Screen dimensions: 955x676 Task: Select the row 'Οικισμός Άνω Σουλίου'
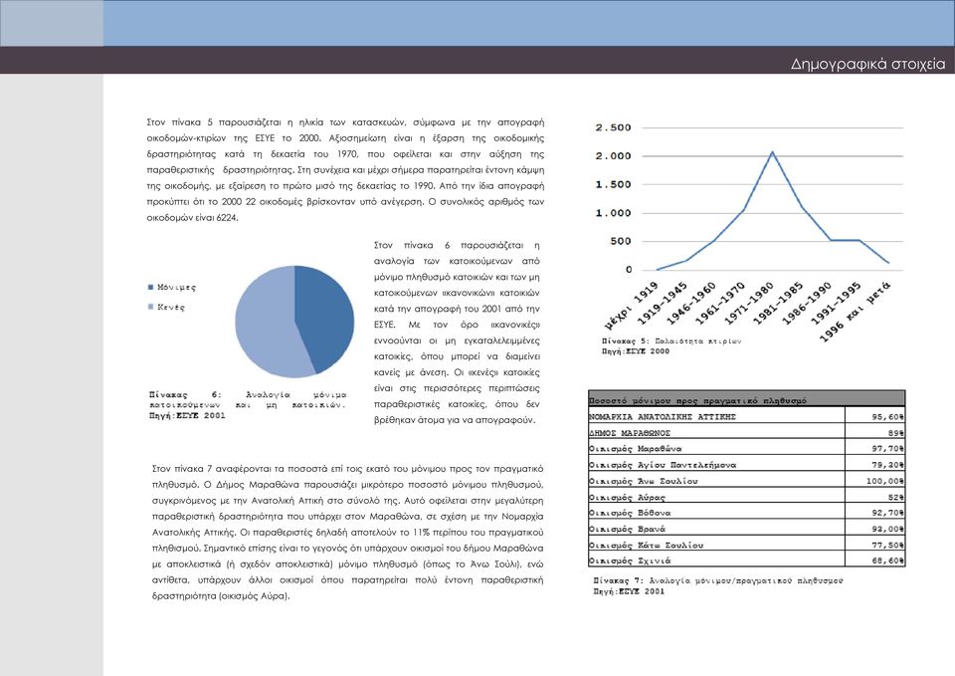click(x=747, y=480)
